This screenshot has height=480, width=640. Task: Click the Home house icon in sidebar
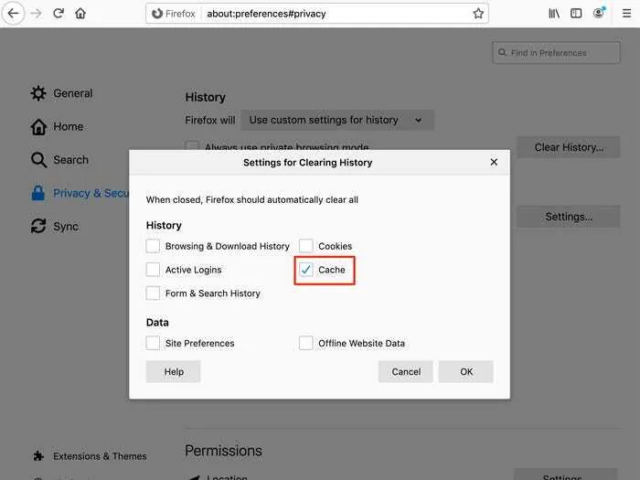click(x=38, y=126)
